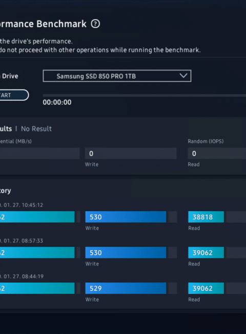Click the benchmark progress bar

pyautogui.click(x=144, y=96)
